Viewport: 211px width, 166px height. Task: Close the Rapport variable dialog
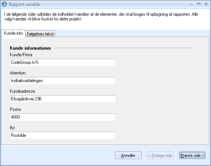click(206, 4)
